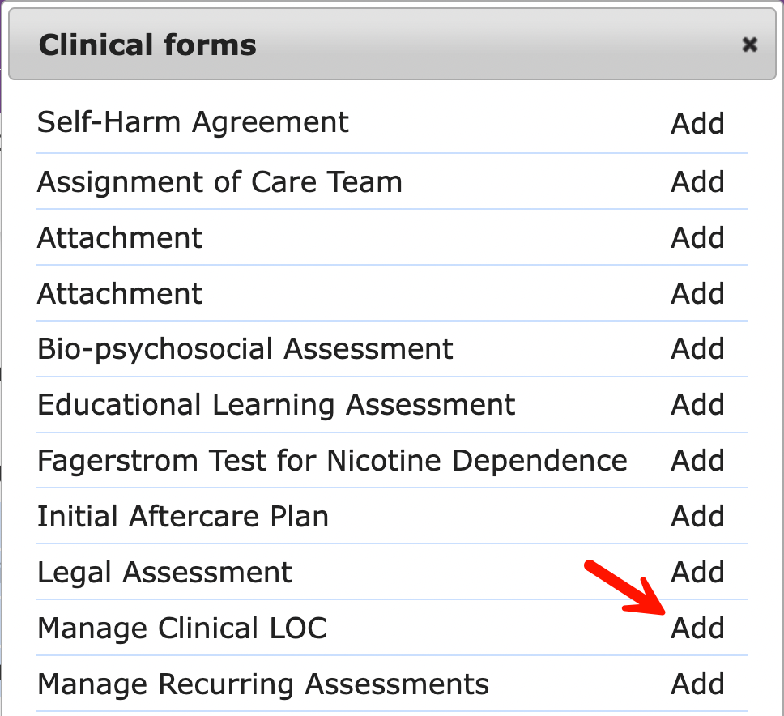Add the Manage Clinical LOC form
The image size is (784, 716).
(x=697, y=628)
